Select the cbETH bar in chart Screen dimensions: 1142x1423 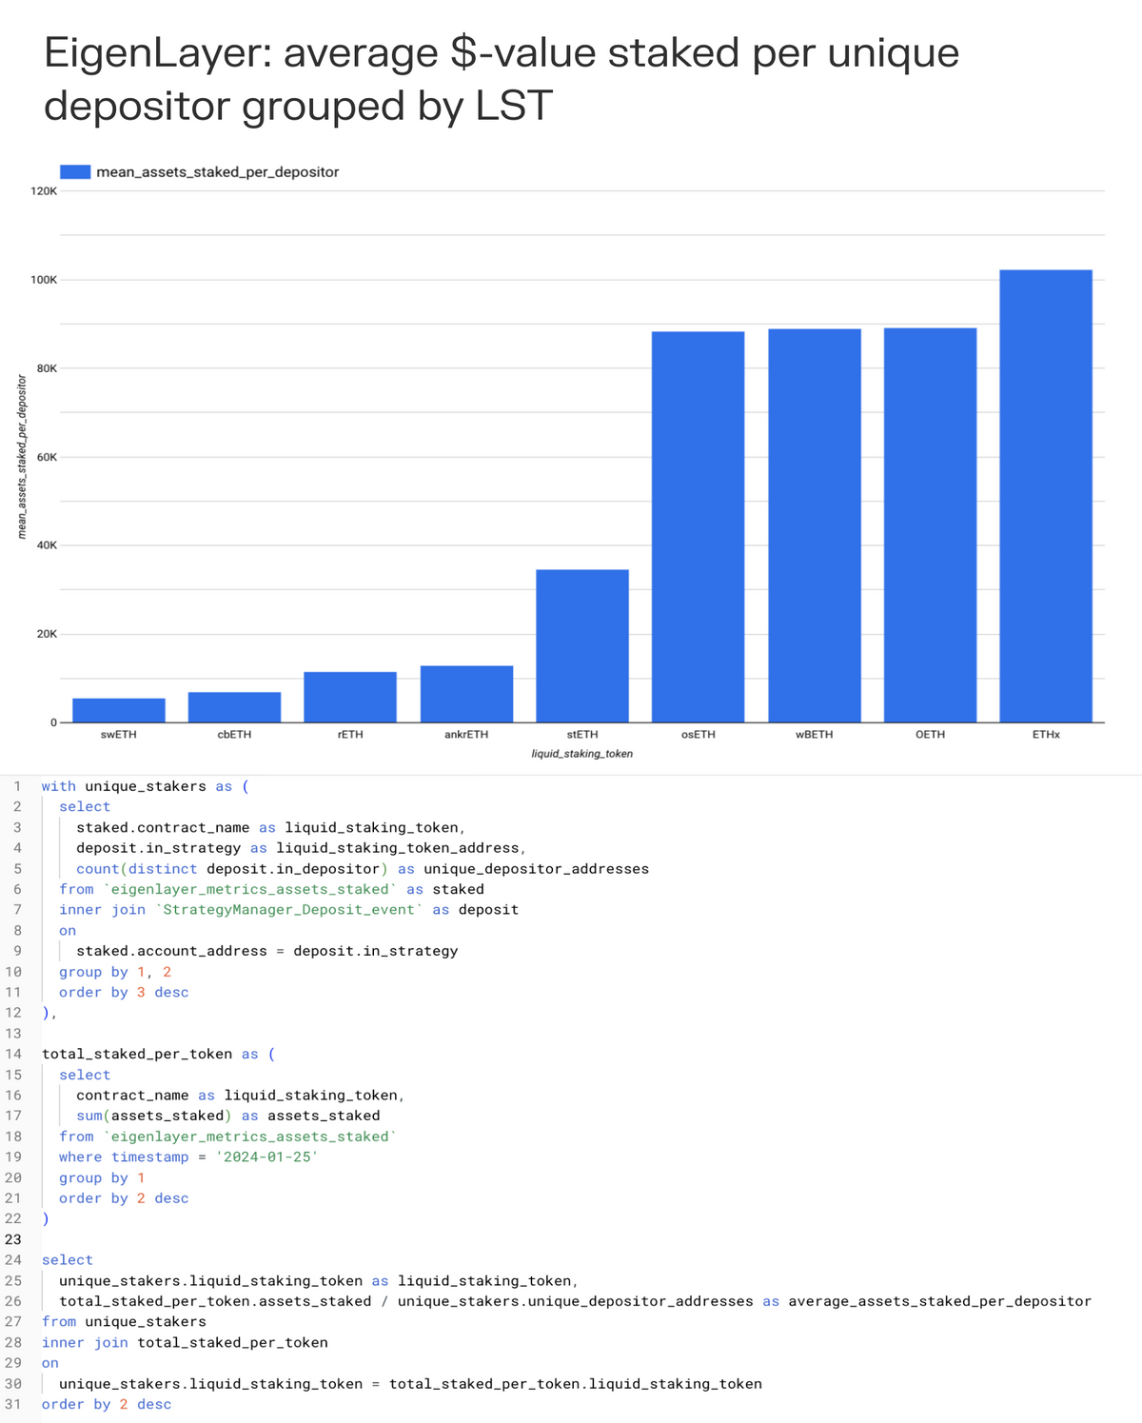(234, 707)
